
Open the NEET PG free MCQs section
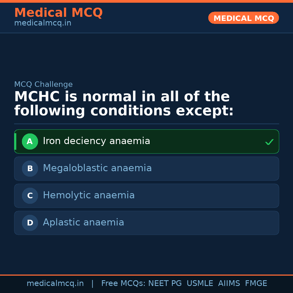(165, 283)
